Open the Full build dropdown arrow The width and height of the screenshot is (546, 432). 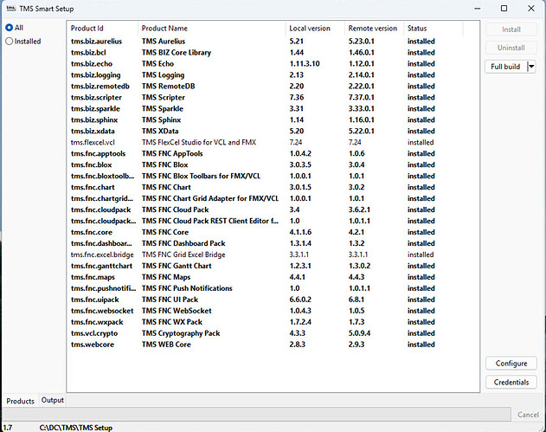coord(530,67)
